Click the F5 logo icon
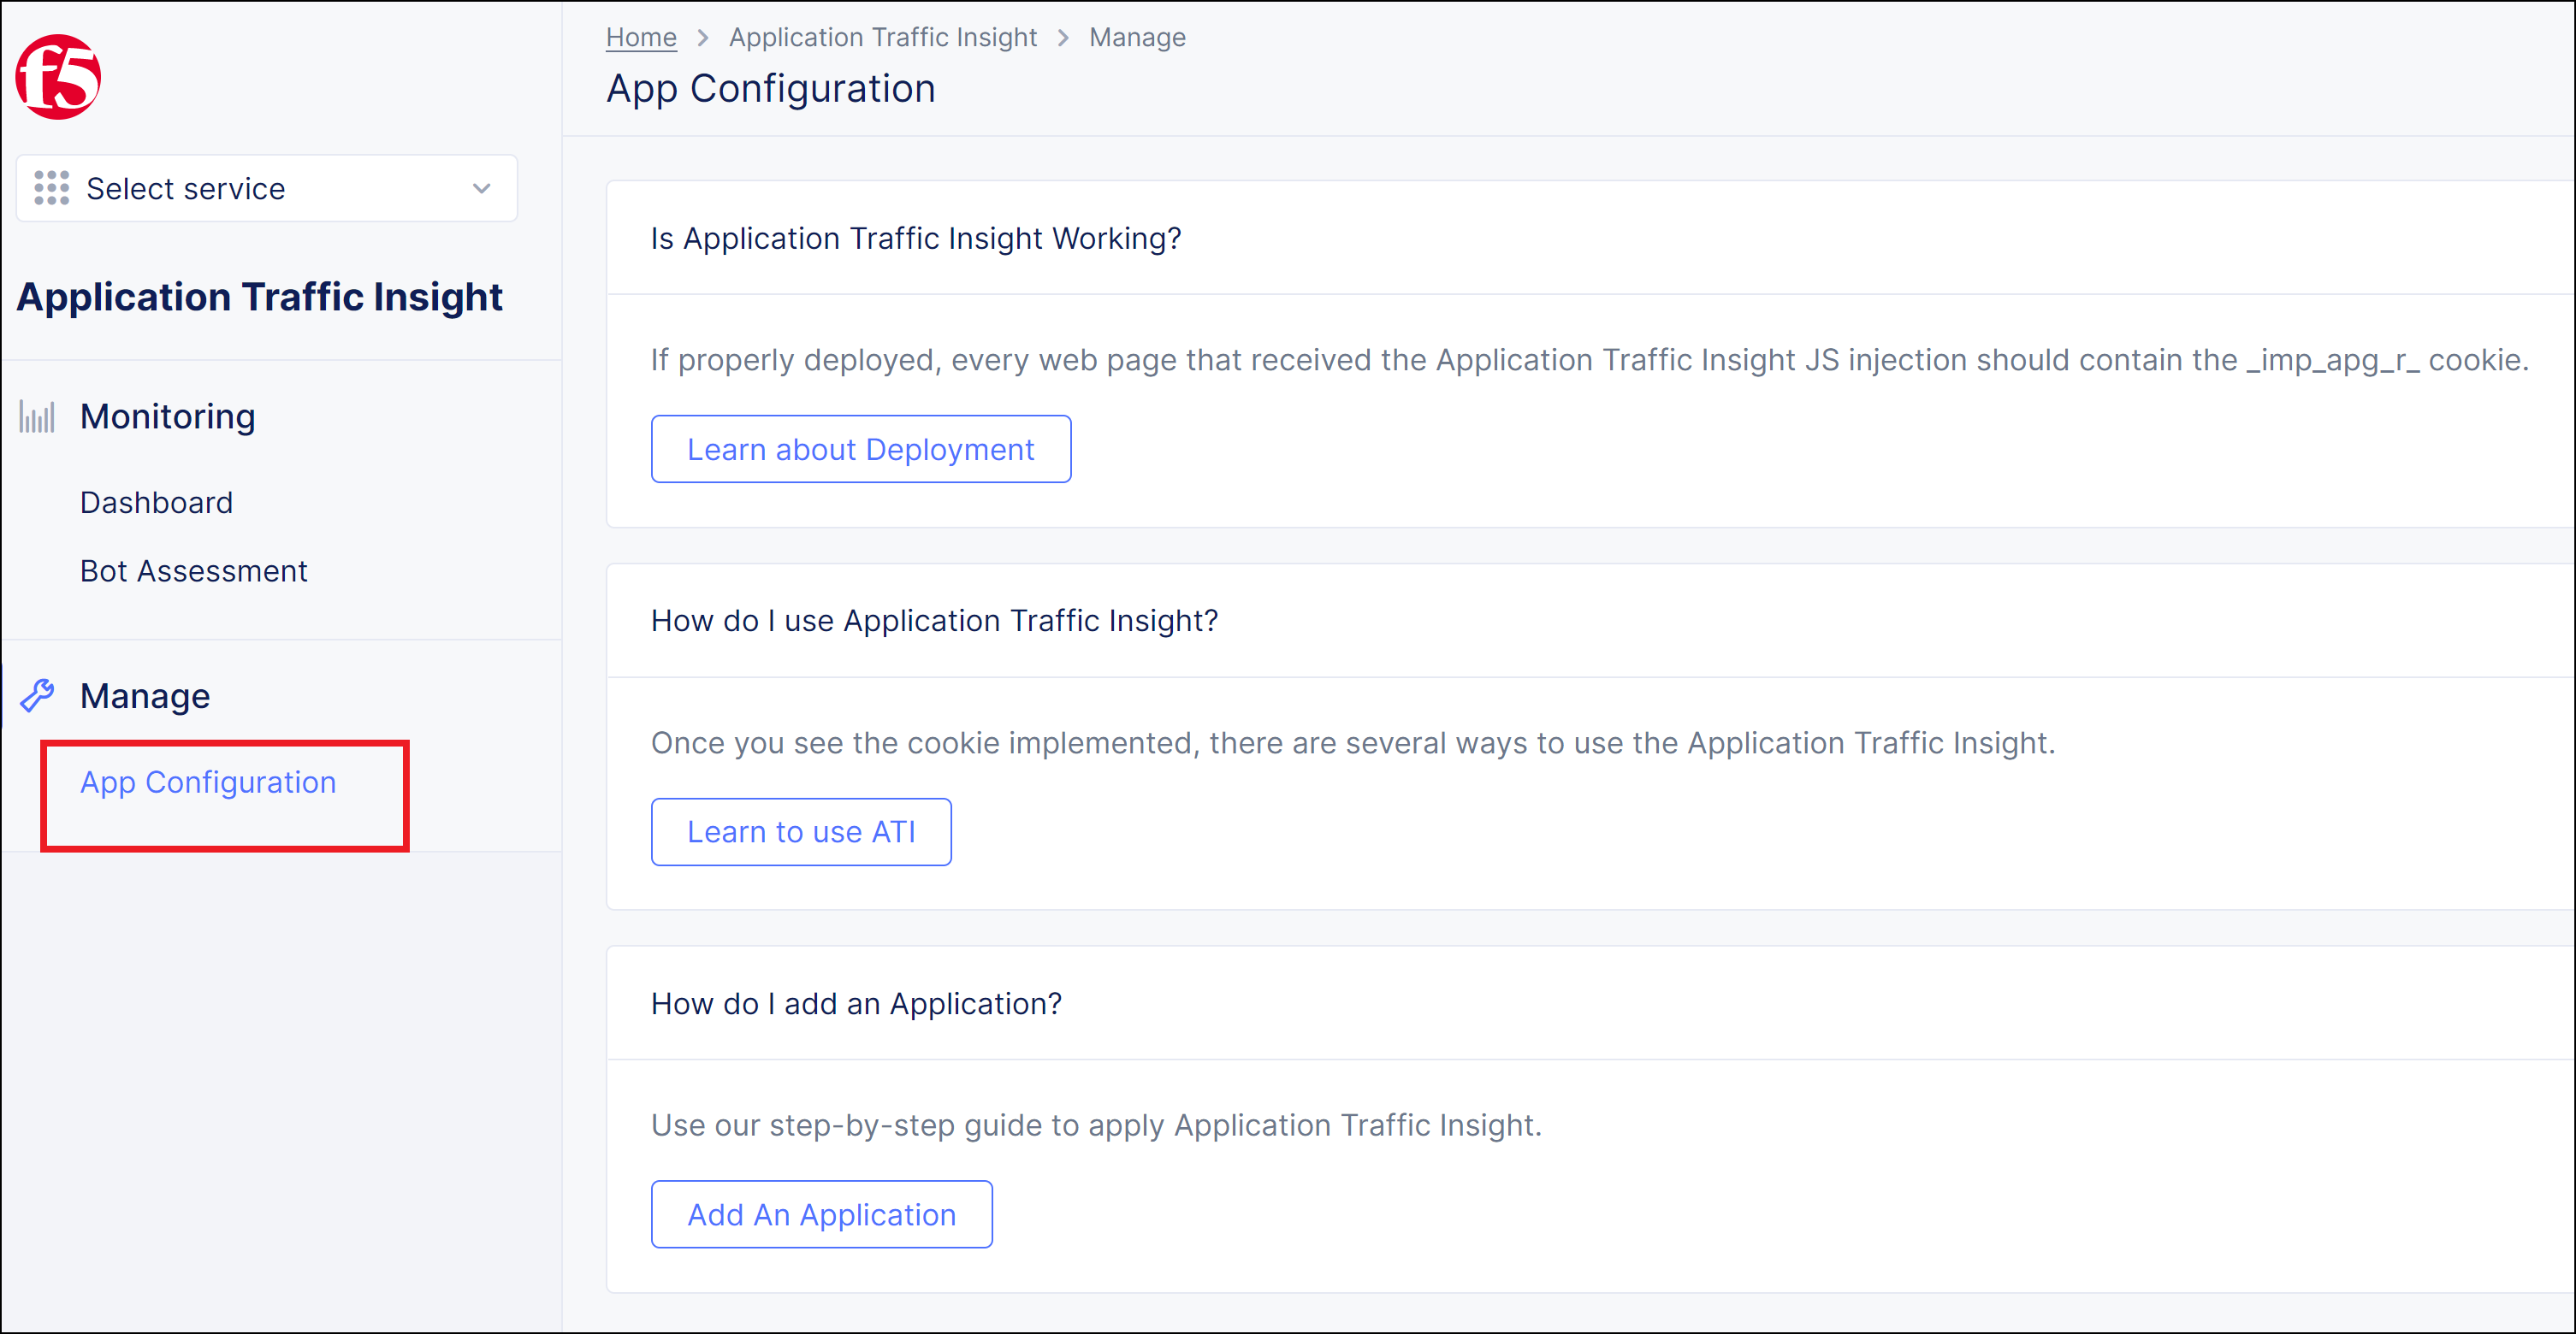Screen dimensions: 2576x1334 click(x=57, y=77)
